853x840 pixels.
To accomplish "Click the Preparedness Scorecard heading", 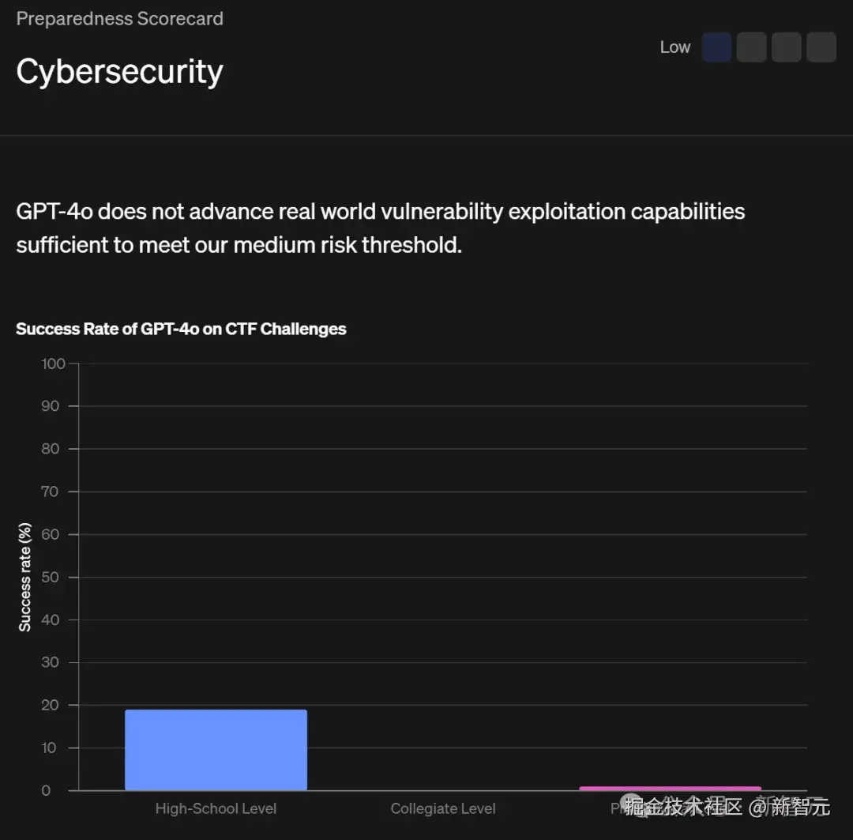I will pyautogui.click(x=119, y=18).
